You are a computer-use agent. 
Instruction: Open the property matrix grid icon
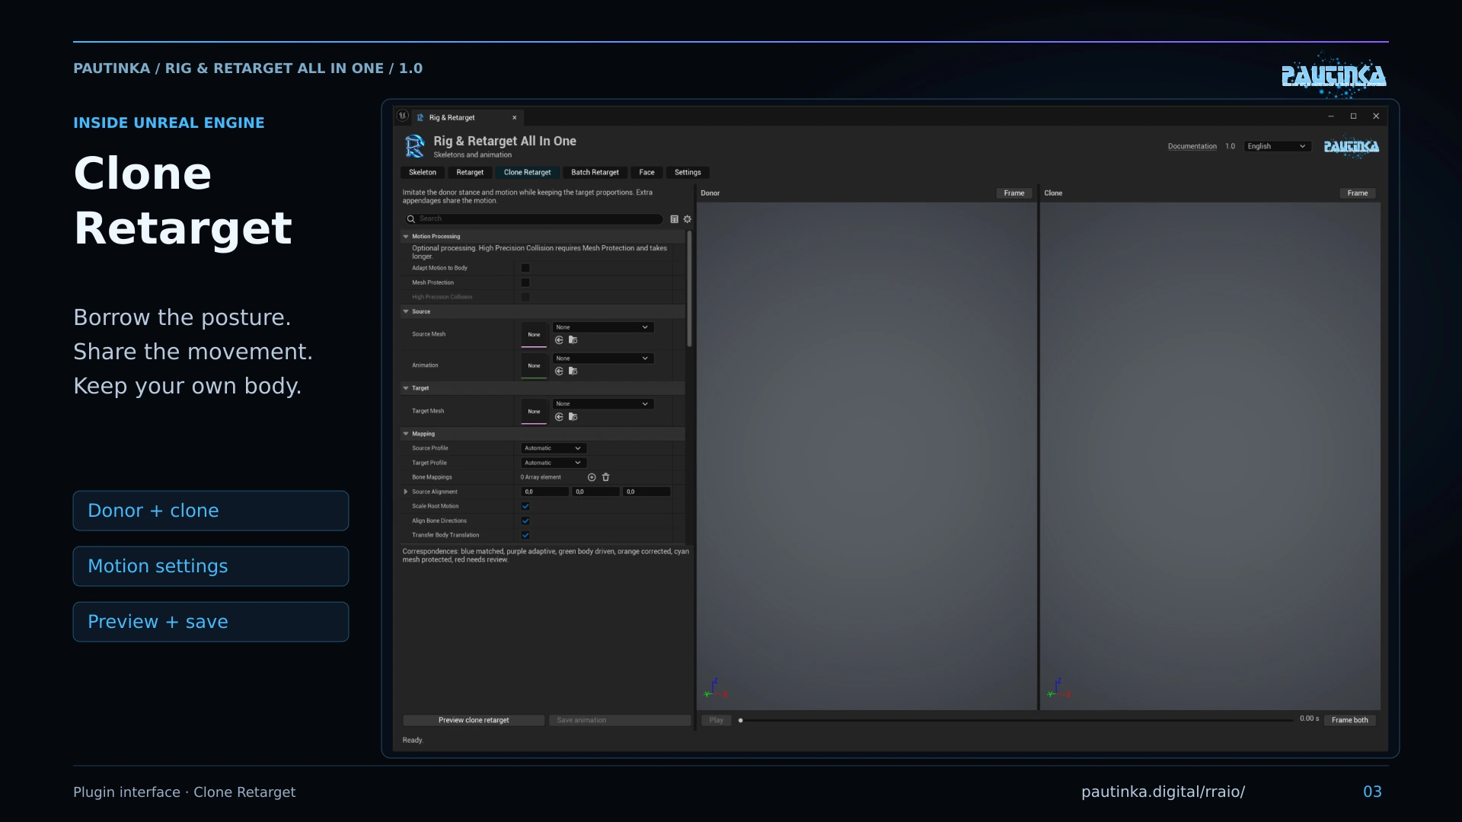click(674, 219)
